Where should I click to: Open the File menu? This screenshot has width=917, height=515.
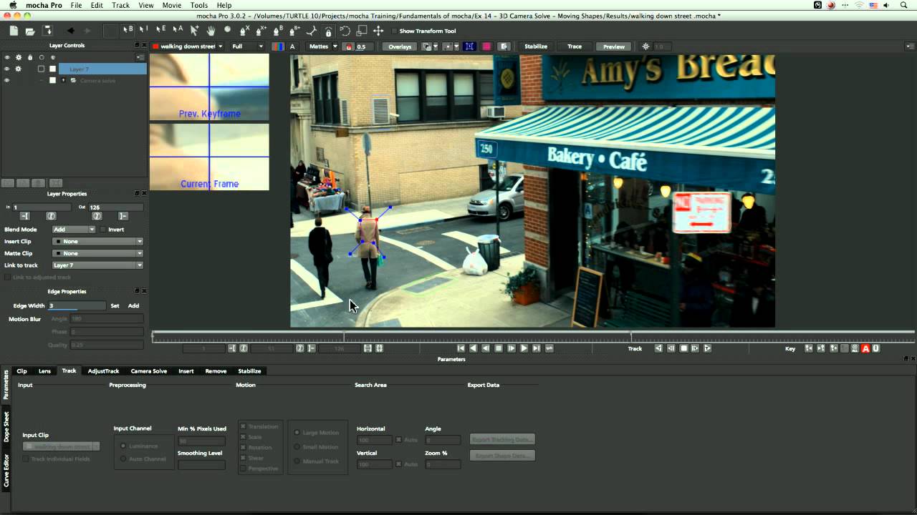(76, 5)
